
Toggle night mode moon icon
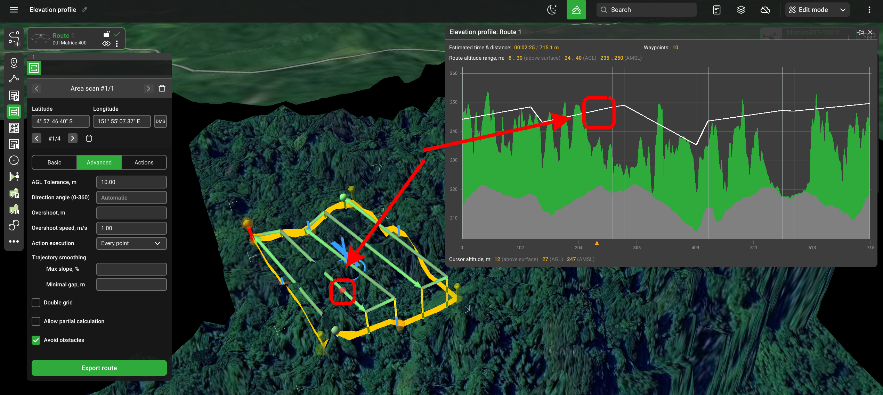552,10
